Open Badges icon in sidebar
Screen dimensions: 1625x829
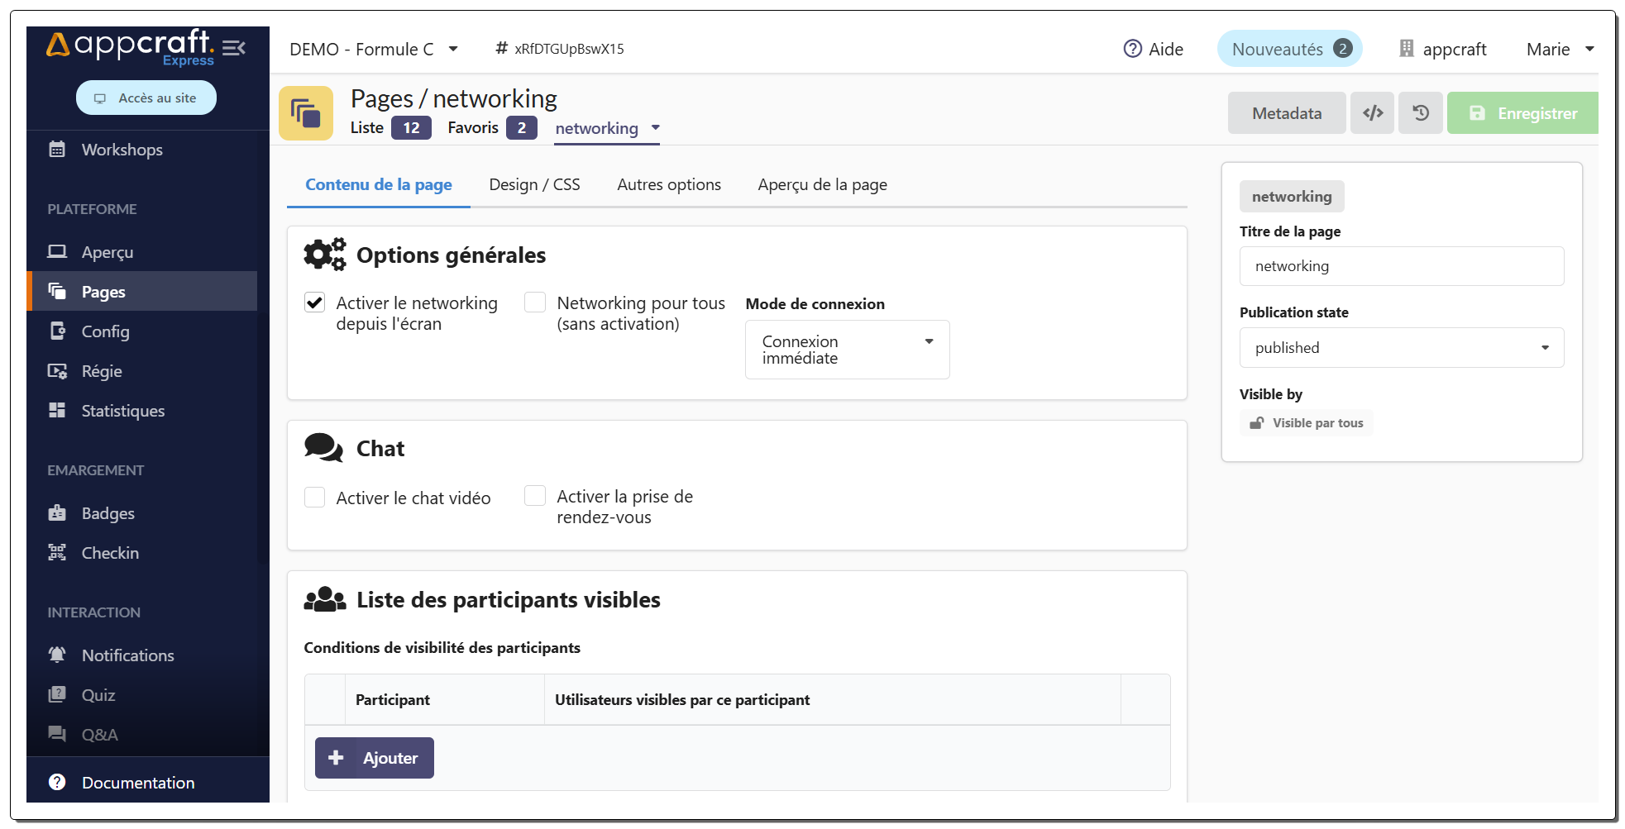[x=57, y=513]
